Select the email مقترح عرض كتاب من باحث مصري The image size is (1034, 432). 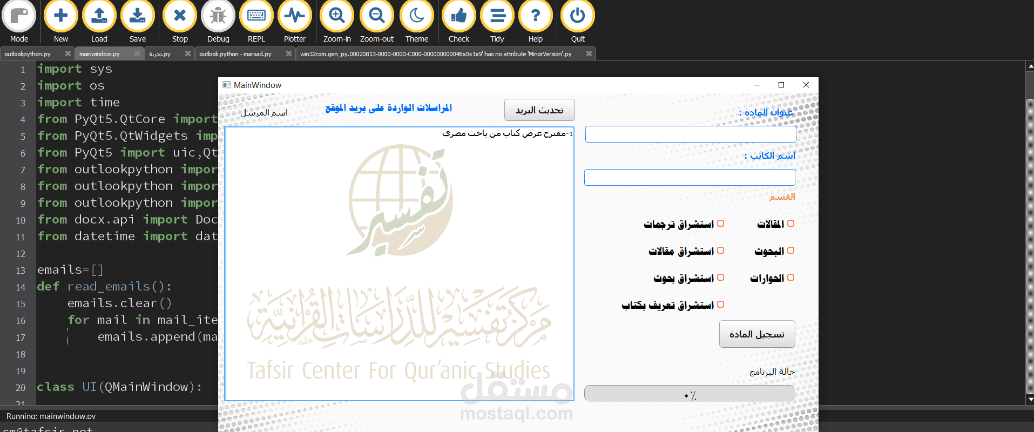pos(508,133)
